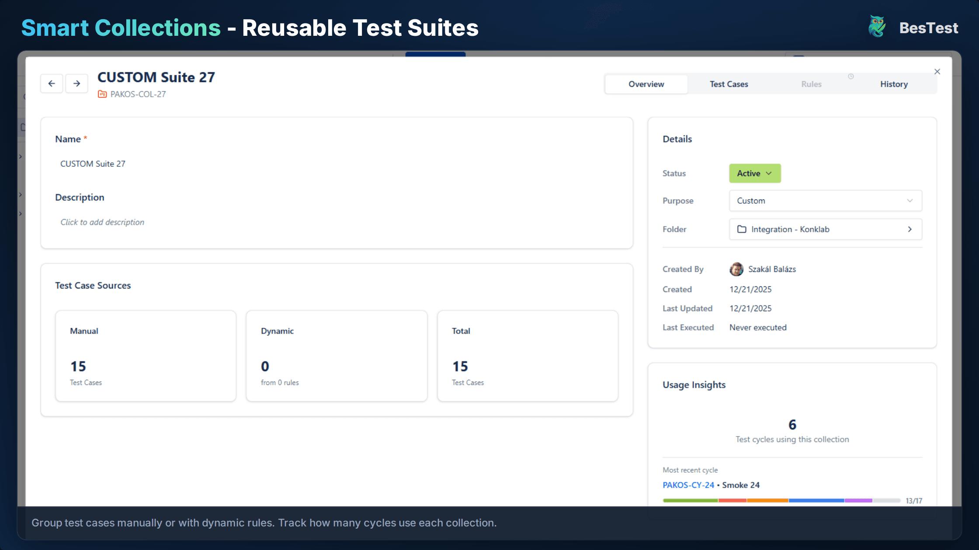979x550 pixels.
Task: Open the History tab
Action: click(894, 84)
